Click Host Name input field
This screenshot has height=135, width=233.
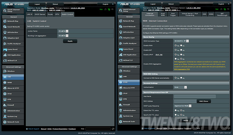click(195, 96)
